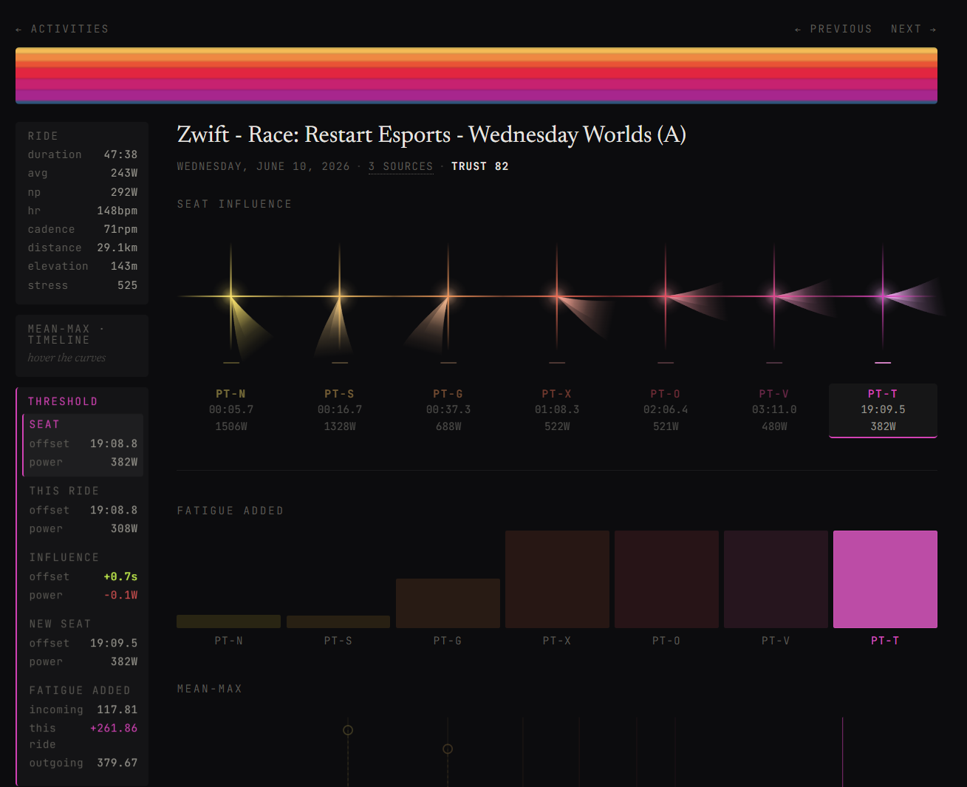The height and width of the screenshot is (787, 967).
Task: Click the PT-X fatigue added bar
Action: pyautogui.click(x=557, y=579)
